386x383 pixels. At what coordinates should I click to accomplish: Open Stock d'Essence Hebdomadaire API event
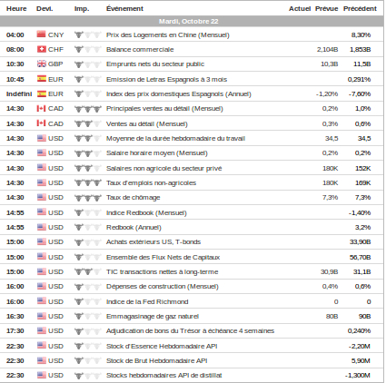[x=162, y=346]
